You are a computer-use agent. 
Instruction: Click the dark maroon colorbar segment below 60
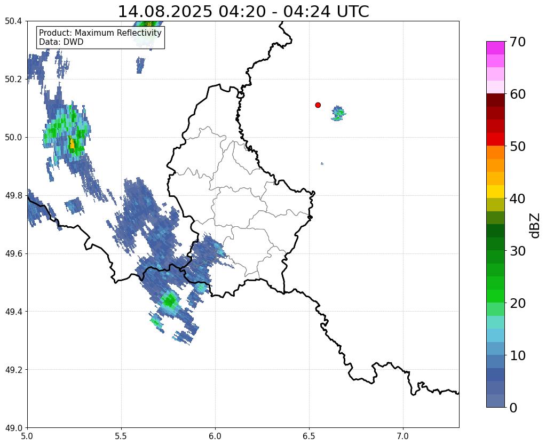(x=495, y=100)
